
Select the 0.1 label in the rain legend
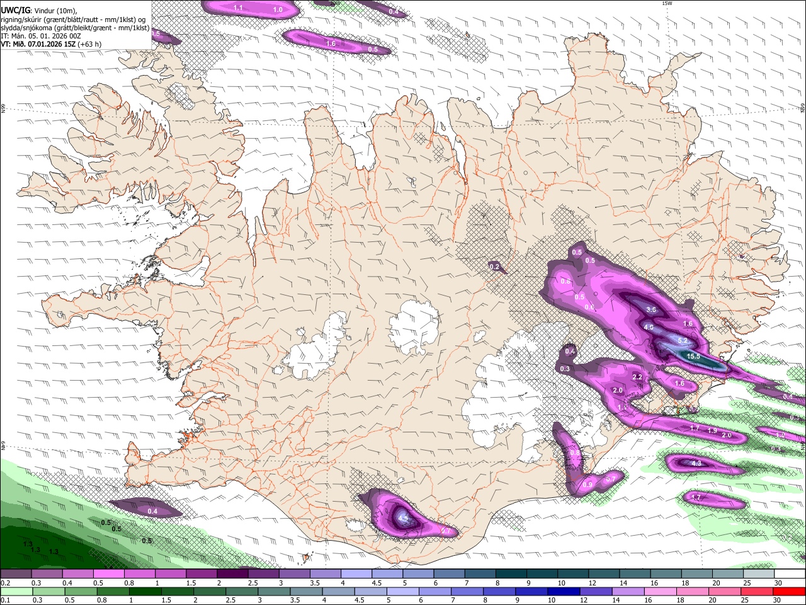pyautogui.click(x=6, y=600)
